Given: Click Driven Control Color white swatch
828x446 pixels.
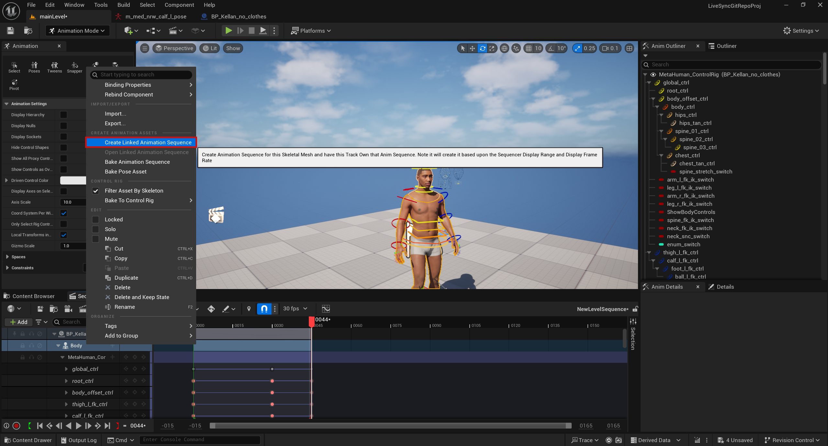Looking at the screenshot, I should (x=73, y=180).
